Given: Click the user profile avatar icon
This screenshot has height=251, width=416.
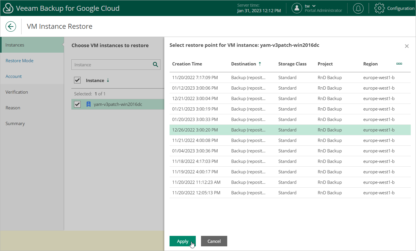Looking at the screenshot, I should click(x=297, y=8).
